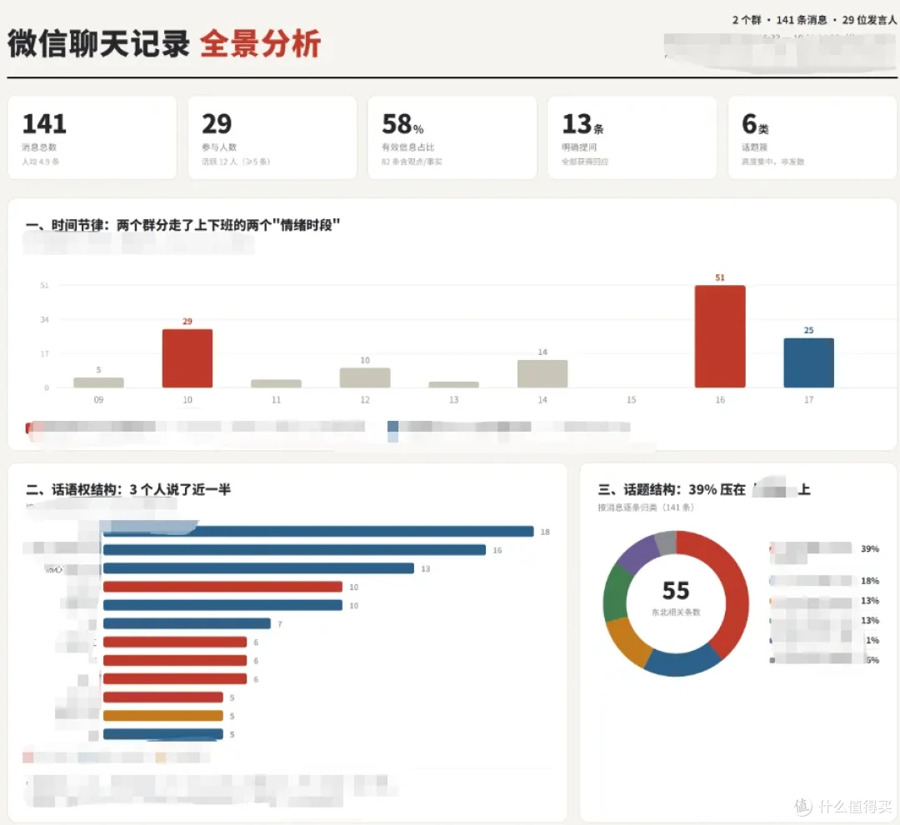Click the red speaker bar valued 10
Image resolution: width=900 pixels, height=825 pixels.
click(222, 587)
